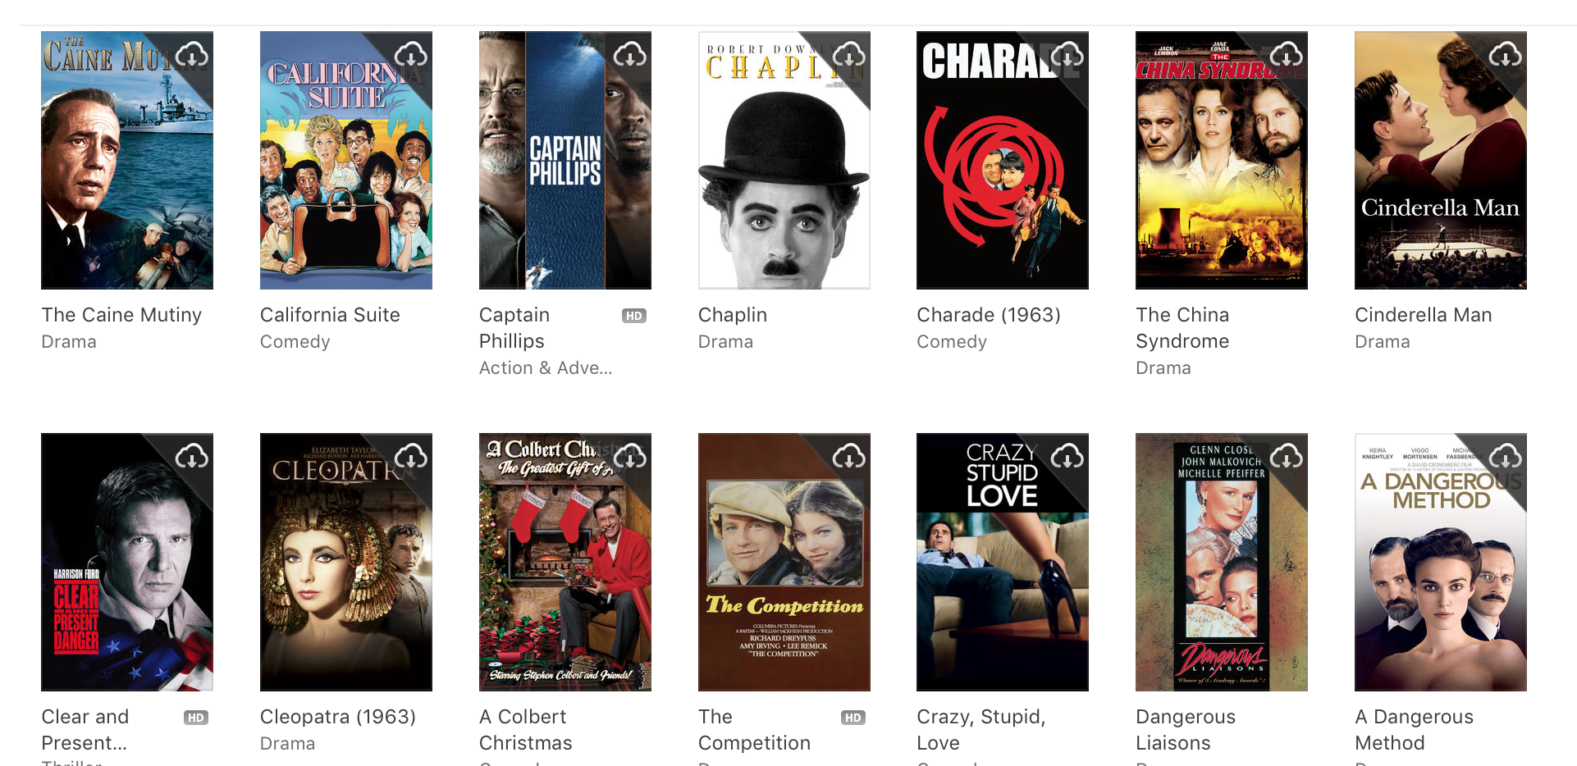Download Charade (1963) using cloud icon
The image size is (1577, 766).
tap(1067, 55)
